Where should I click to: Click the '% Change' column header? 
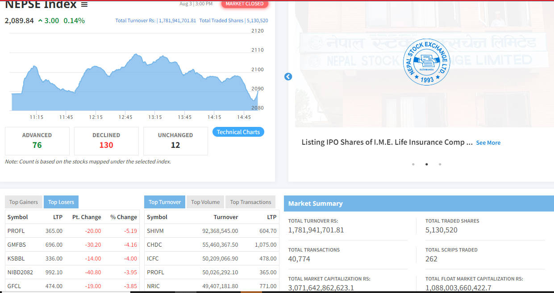(x=124, y=217)
